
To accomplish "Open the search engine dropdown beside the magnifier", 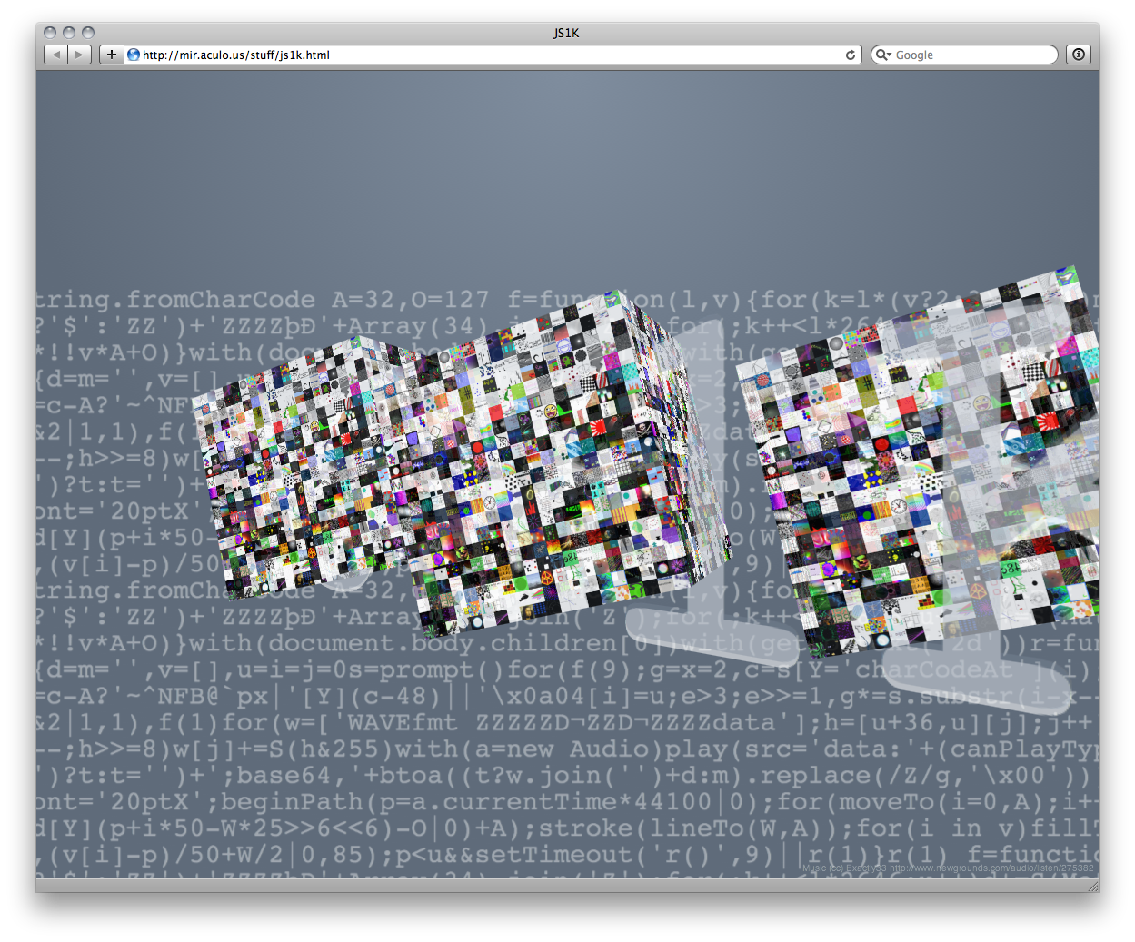I will click(891, 55).
